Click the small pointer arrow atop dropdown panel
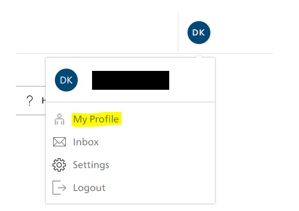The width and height of the screenshot is (299, 211). coord(199,55)
